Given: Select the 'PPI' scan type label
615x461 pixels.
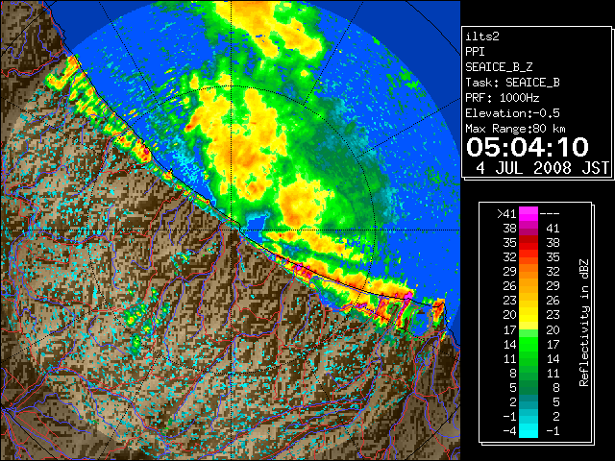Looking at the screenshot, I should click(x=475, y=52).
